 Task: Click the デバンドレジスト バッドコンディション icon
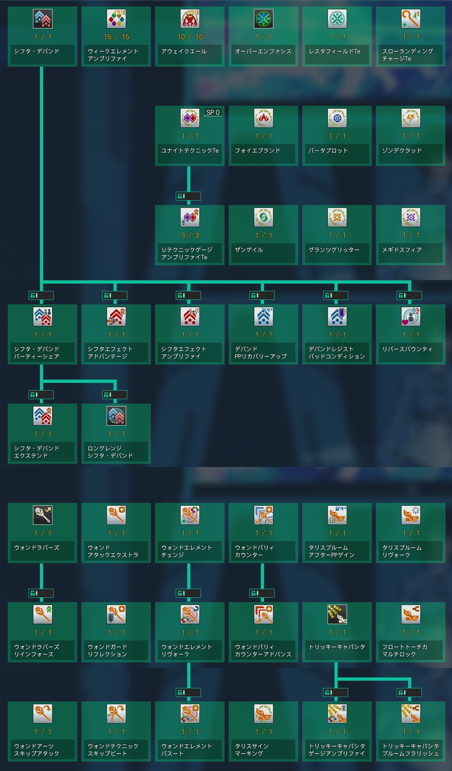coord(337,317)
